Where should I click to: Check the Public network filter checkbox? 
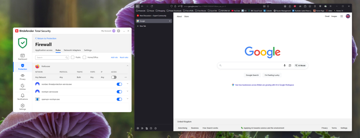pyautogui.click(x=73, y=58)
